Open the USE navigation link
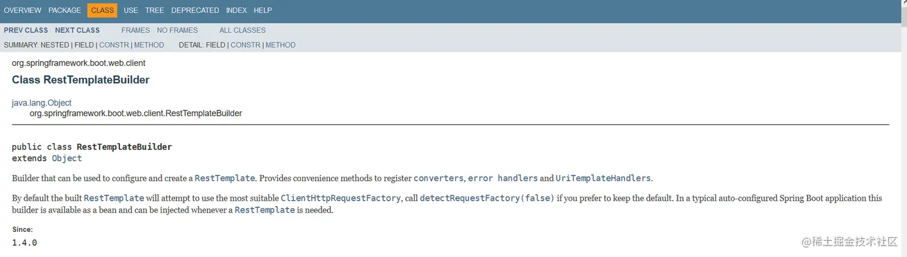Viewport: 907px width, 257px height. click(x=131, y=10)
